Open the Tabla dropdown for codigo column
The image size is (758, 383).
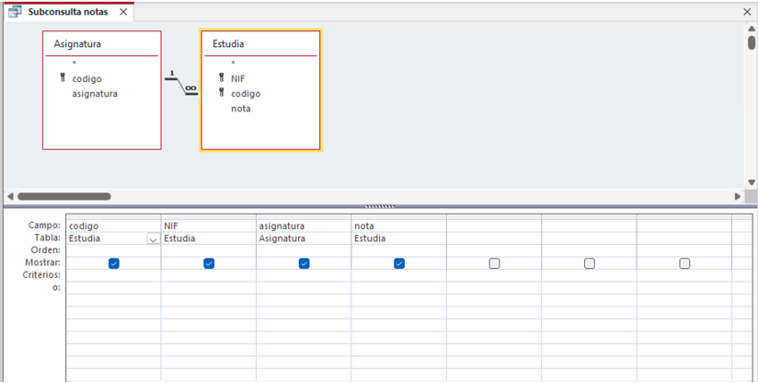[153, 240]
